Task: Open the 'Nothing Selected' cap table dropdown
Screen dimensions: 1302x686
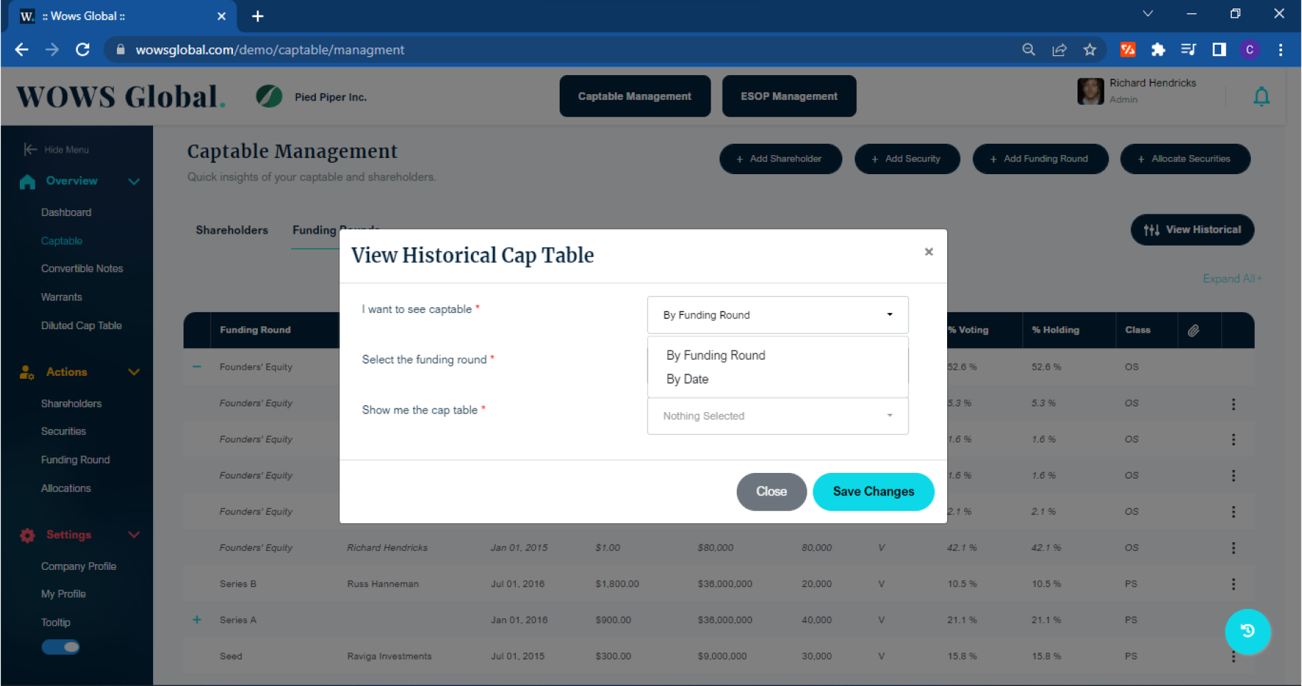Action: pos(778,416)
